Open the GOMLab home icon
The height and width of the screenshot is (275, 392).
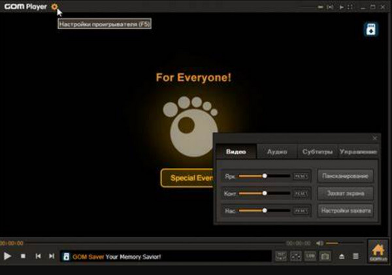point(378,251)
